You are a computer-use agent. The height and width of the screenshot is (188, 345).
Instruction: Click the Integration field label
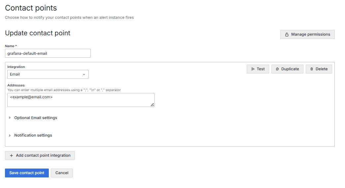tap(16, 67)
